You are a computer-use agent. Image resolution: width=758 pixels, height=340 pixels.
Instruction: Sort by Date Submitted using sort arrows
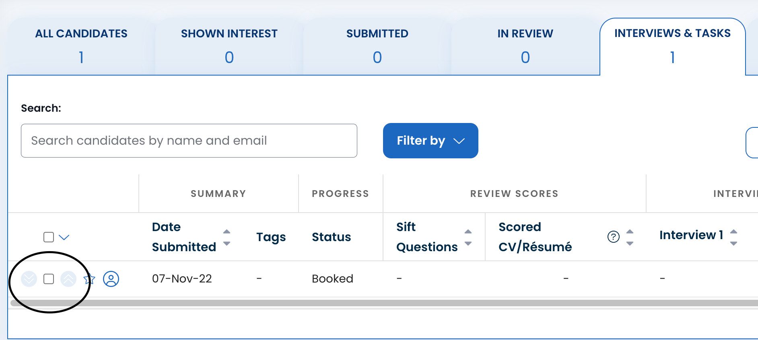pyautogui.click(x=227, y=237)
